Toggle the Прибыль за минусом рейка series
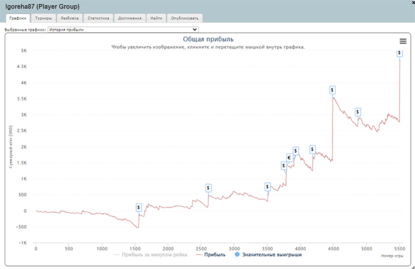The width and height of the screenshot is (415, 269). pyautogui.click(x=150, y=255)
